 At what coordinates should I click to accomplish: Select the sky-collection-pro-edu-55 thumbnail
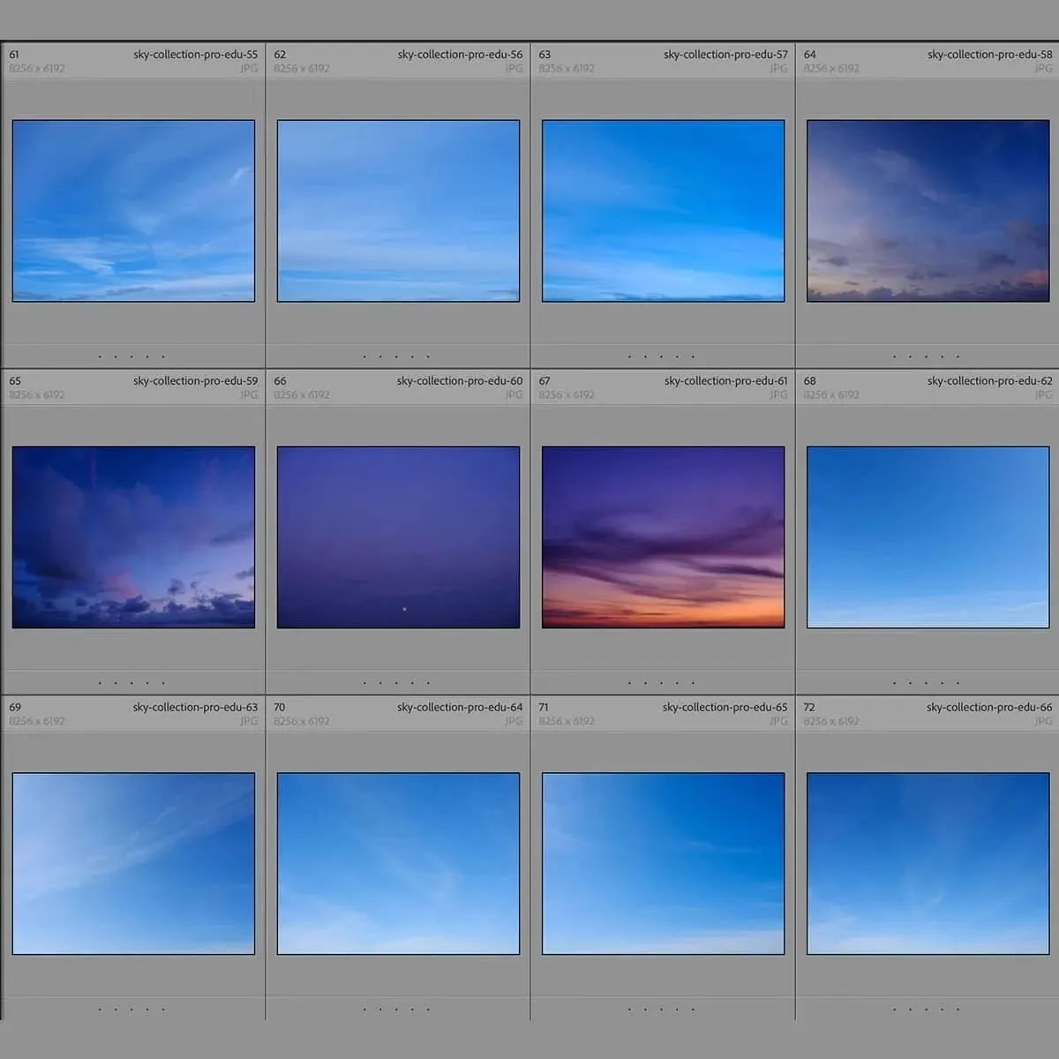133,211
